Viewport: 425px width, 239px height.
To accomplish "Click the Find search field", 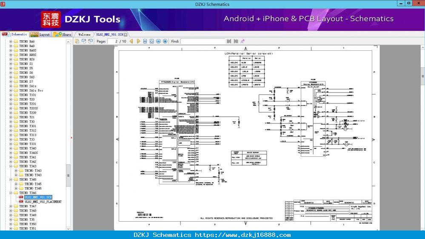I will click(x=203, y=42).
